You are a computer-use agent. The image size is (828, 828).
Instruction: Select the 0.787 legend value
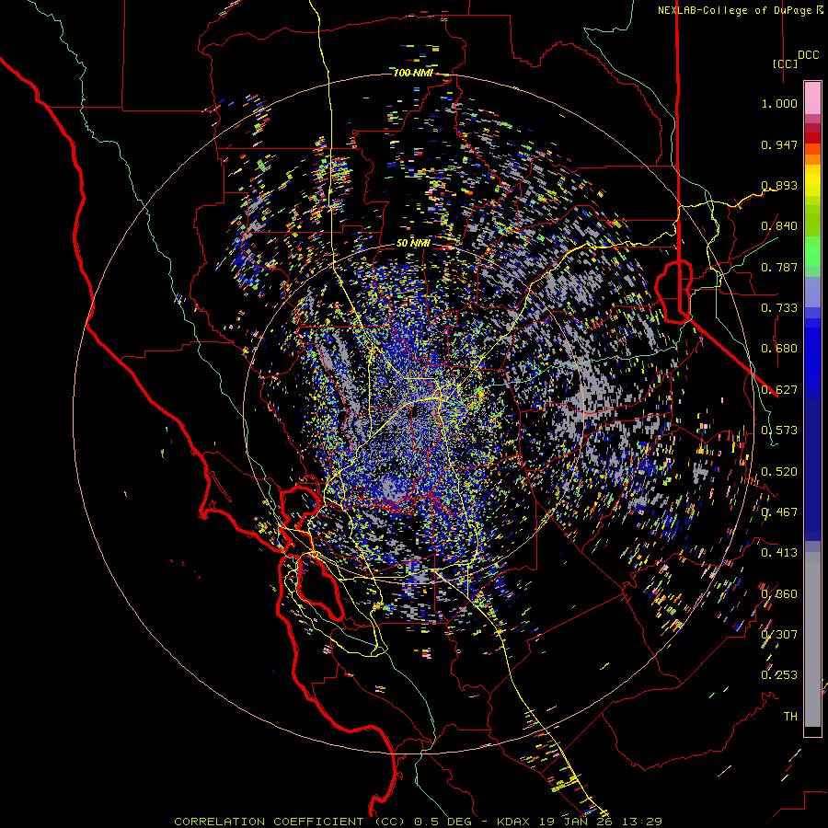(779, 267)
